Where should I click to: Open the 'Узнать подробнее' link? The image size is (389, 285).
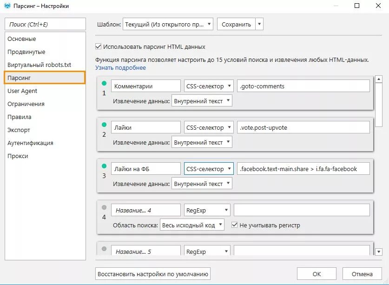click(121, 68)
